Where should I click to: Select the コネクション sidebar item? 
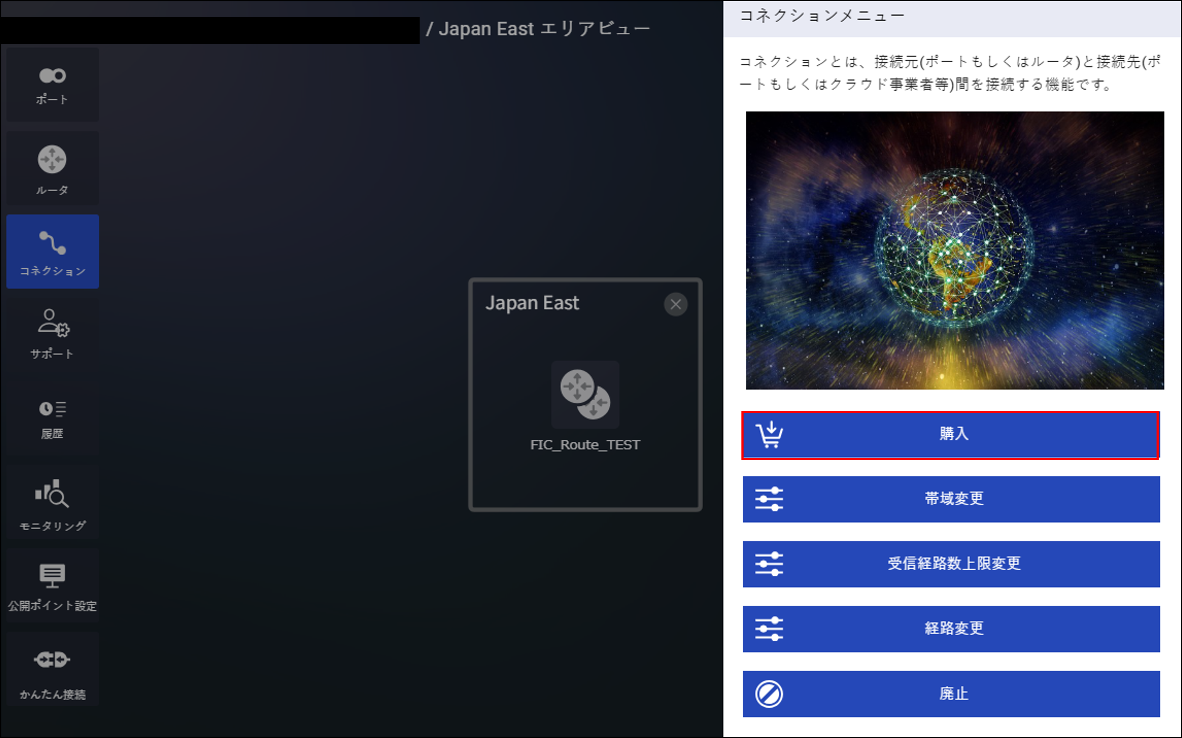click(x=52, y=251)
